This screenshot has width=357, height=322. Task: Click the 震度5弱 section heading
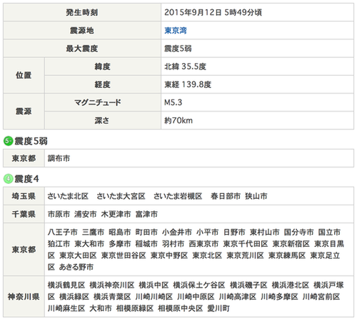[31, 141]
